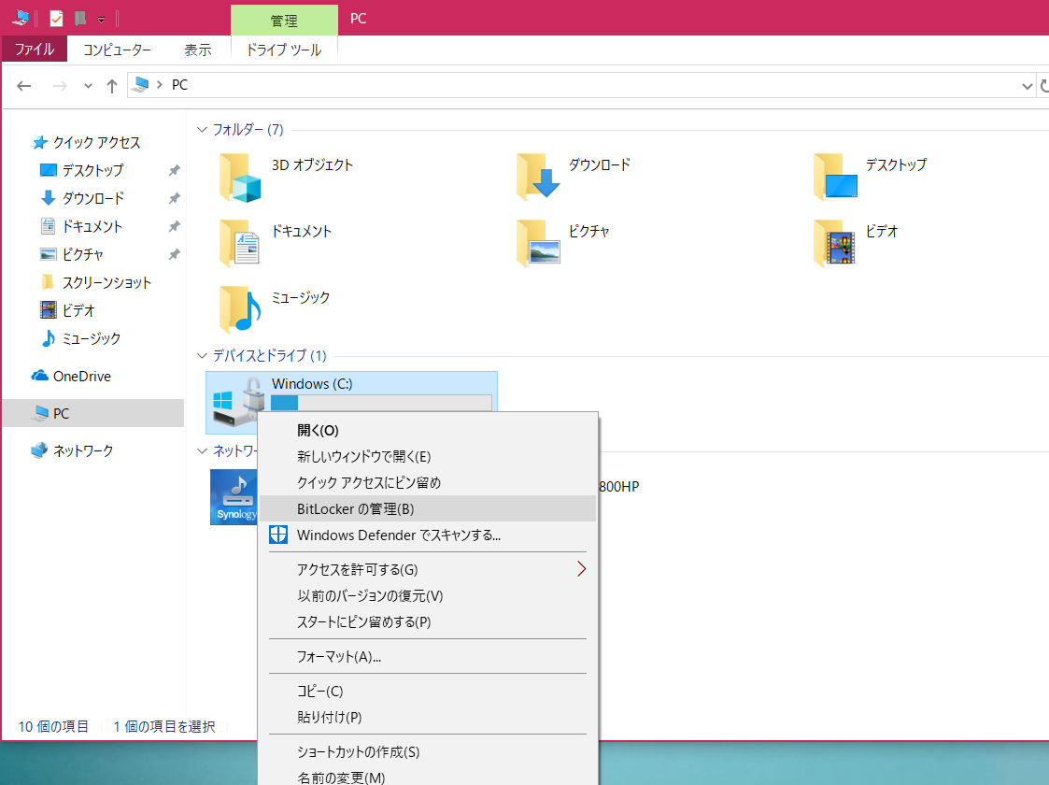Click the ビデオ film icon in sidebar
Image resolution: width=1049 pixels, height=785 pixels.
[49, 310]
